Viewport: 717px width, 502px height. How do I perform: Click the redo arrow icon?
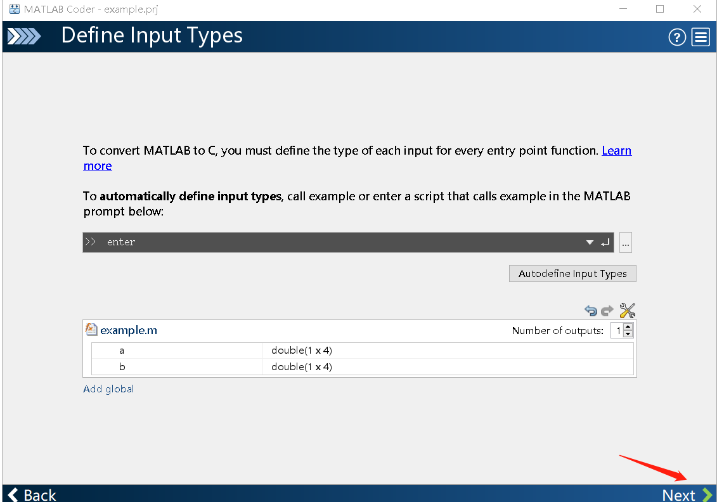tap(607, 311)
